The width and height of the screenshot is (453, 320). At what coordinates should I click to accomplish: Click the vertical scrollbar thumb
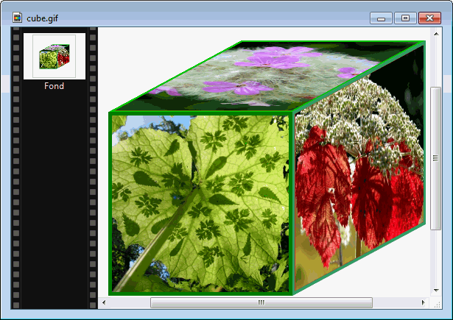pyautogui.click(x=436, y=158)
